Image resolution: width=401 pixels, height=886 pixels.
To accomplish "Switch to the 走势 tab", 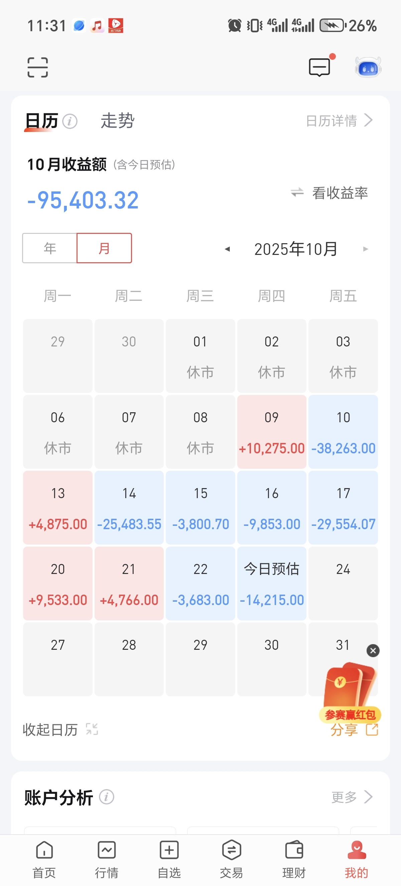I will (117, 121).
